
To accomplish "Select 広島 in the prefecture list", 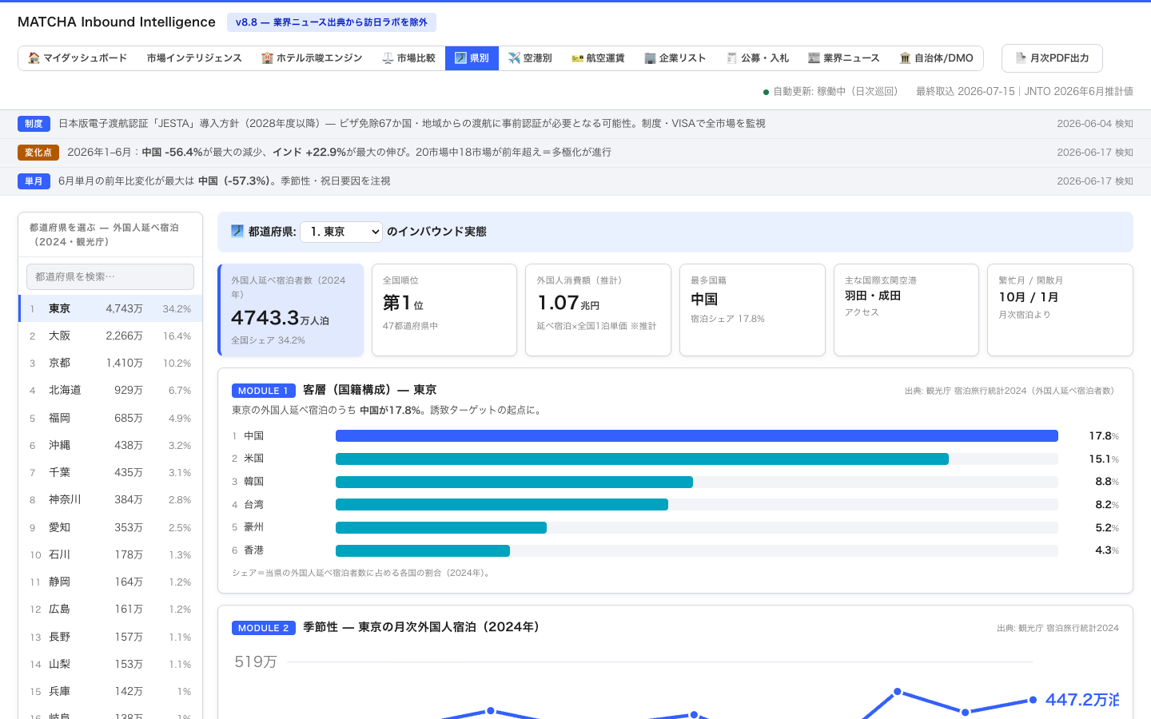I will [110, 609].
